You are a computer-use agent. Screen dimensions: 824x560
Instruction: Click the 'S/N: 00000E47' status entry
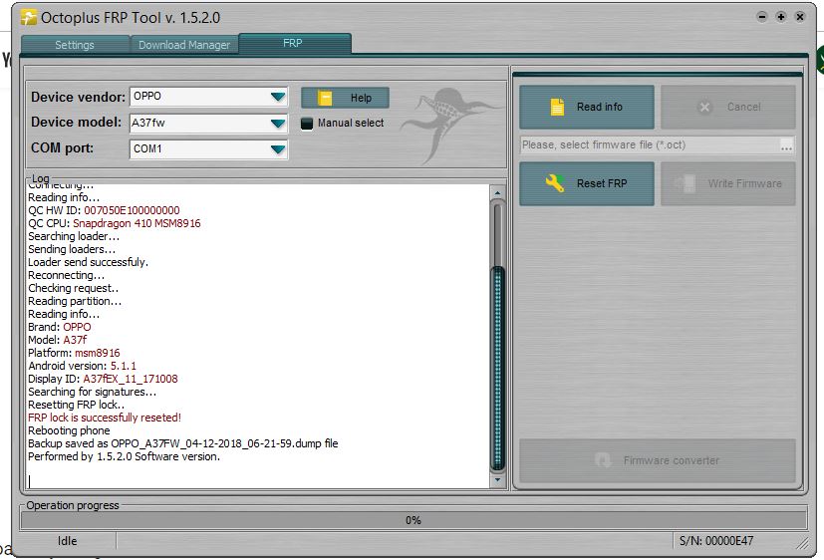(716, 541)
